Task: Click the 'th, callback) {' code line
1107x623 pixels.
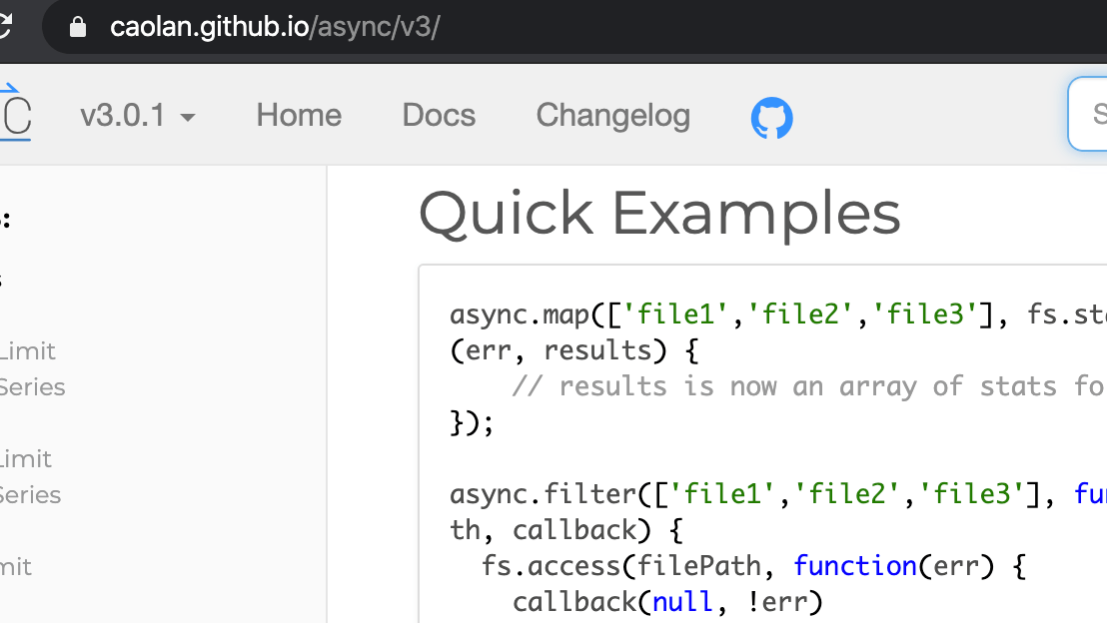Action: point(566,530)
